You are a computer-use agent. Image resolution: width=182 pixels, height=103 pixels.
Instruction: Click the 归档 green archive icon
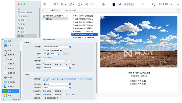pyautogui.click(x=5, y=91)
